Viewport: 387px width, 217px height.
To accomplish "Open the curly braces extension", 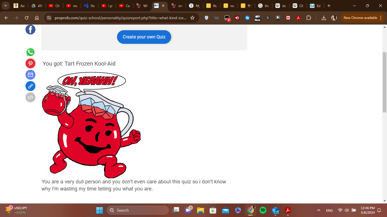I will pyautogui.click(x=268, y=18).
